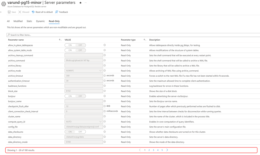Image resolution: width=260 pixels, height=155 pixels.
Task: Click the Discard toolbar button
Action: (x=24, y=12)
